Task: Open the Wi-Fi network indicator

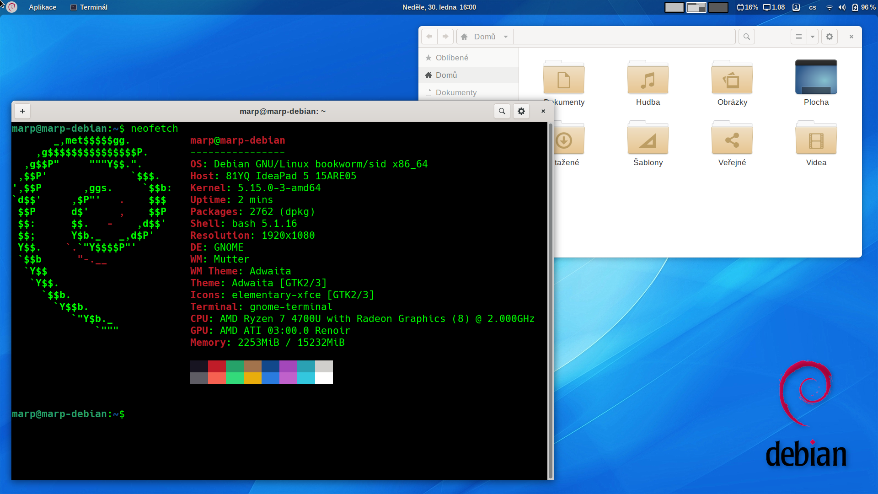Action: [x=829, y=7]
